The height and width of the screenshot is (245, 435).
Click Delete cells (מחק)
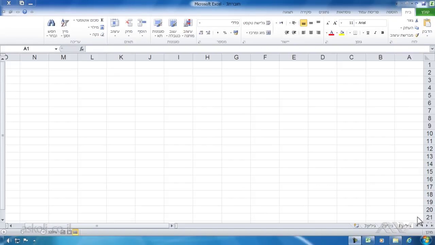tap(128, 28)
